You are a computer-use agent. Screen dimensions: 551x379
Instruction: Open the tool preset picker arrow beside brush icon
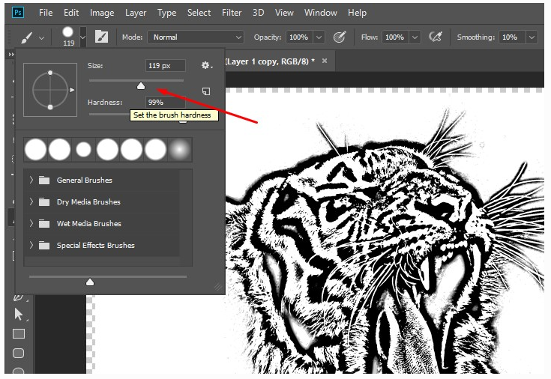pos(41,38)
